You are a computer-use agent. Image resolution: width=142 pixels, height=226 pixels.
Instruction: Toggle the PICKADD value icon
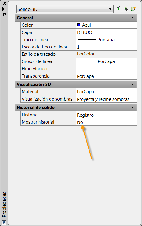click(x=118, y=9)
